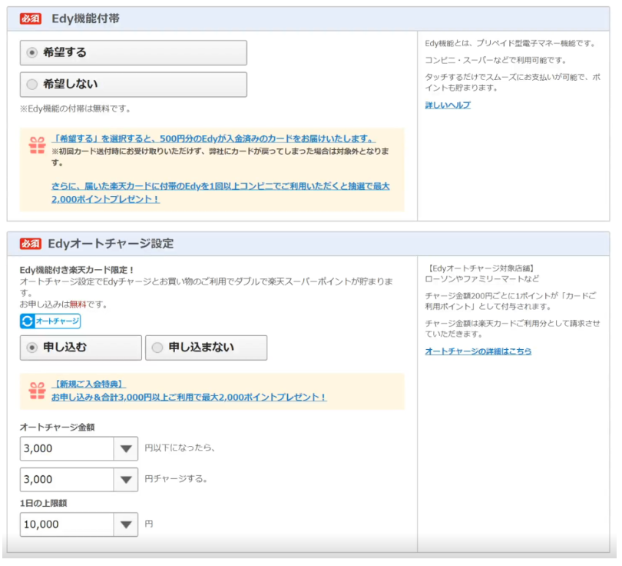Select the 希望する radio option
The width and height of the screenshot is (622, 566).
coord(134,52)
